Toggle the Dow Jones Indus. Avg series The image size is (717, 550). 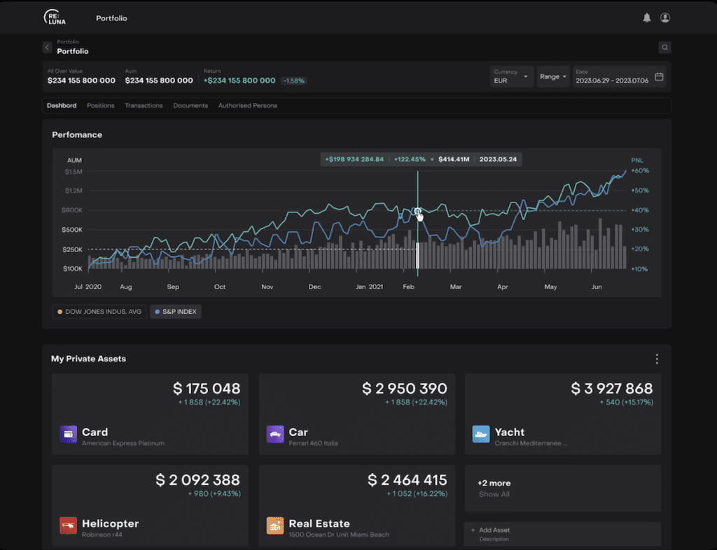click(99, 312)
